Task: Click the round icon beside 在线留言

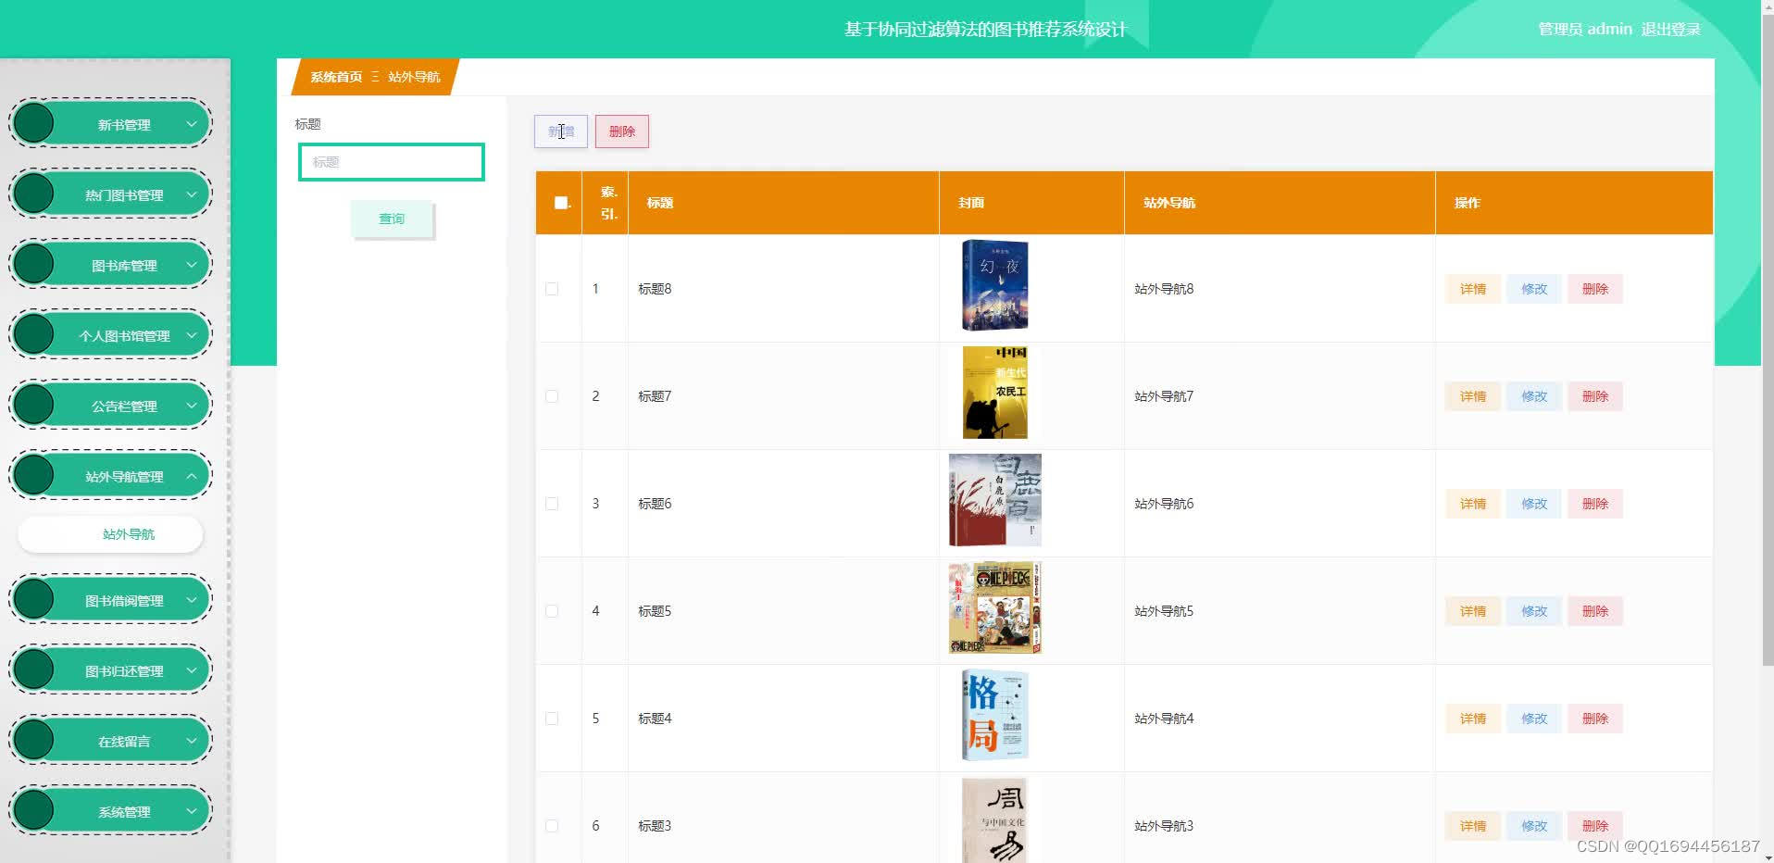Action: [34, 740]
